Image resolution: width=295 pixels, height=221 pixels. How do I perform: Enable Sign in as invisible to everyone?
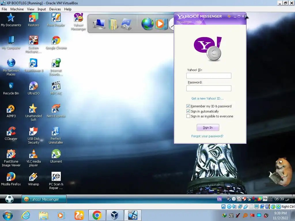188,116
